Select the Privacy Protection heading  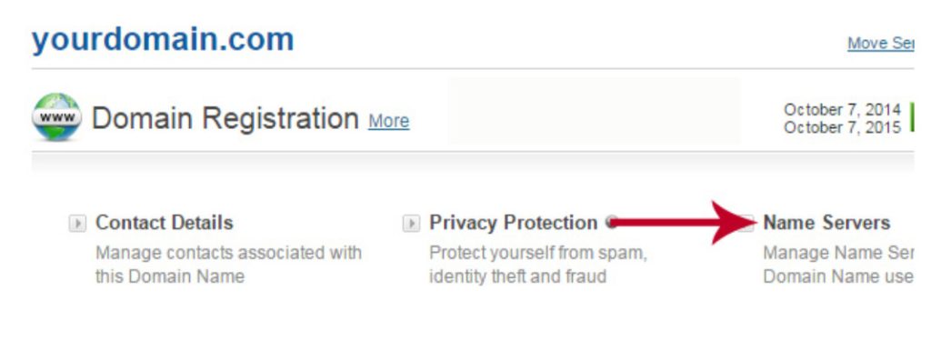tap(514, 223)
